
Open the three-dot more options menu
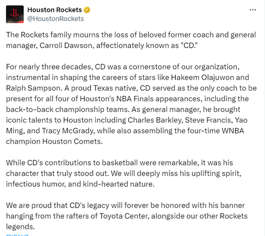point(253,10)
